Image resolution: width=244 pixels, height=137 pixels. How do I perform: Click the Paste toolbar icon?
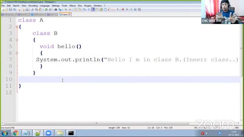coord(41,10)
